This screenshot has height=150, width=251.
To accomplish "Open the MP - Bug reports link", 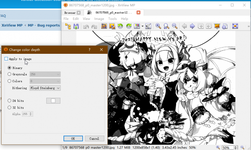I will point(44,25).
